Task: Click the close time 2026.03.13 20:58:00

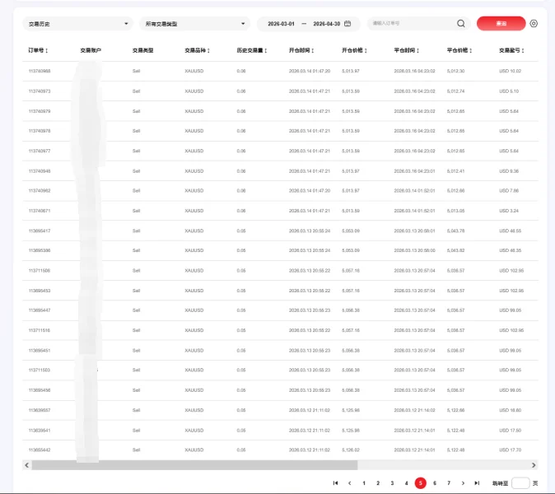Action: click(414, 250)
